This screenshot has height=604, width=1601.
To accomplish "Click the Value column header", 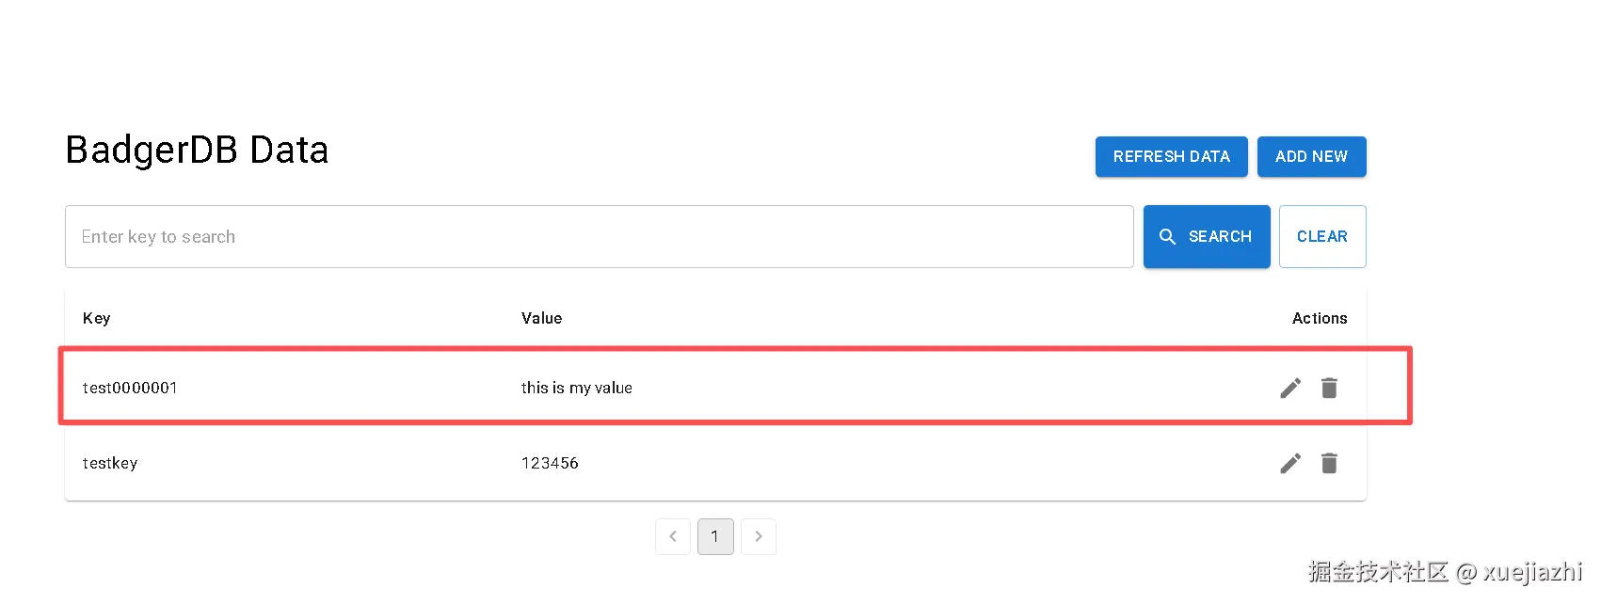I will 541,318.
